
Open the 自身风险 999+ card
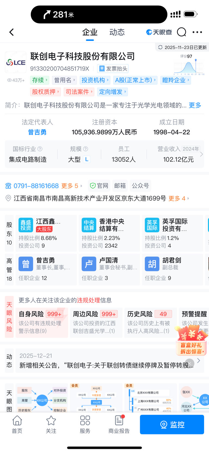point(42,323)
